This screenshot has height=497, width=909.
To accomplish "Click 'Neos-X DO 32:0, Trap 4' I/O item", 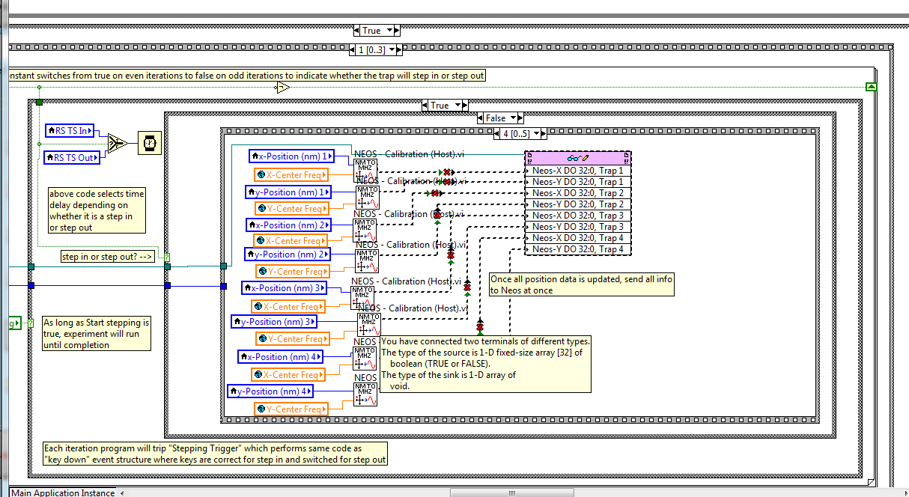I will tap(577, 238).
